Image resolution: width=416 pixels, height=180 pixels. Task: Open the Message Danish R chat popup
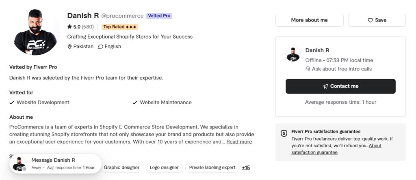pyautogui.click(x=55, y=164)
